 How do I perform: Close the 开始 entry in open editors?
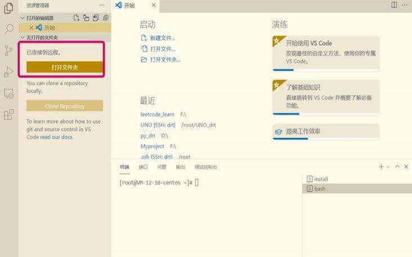click(32, 28)
